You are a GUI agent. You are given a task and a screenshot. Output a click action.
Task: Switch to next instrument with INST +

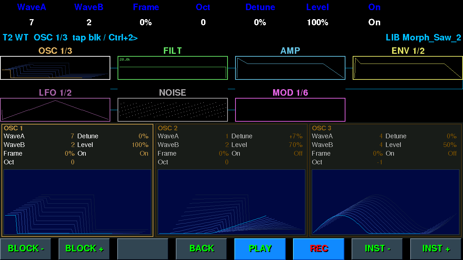436,249
